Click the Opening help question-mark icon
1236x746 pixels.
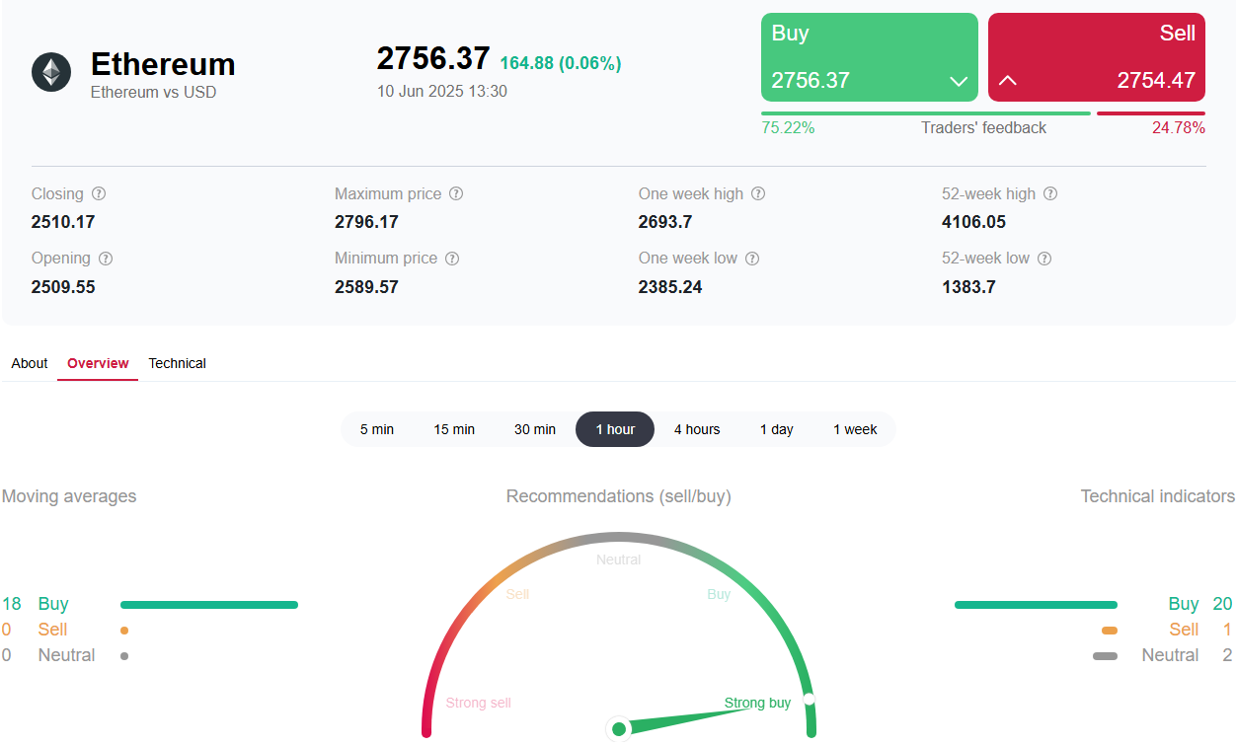pyautogui.click(x=106, y=259)
